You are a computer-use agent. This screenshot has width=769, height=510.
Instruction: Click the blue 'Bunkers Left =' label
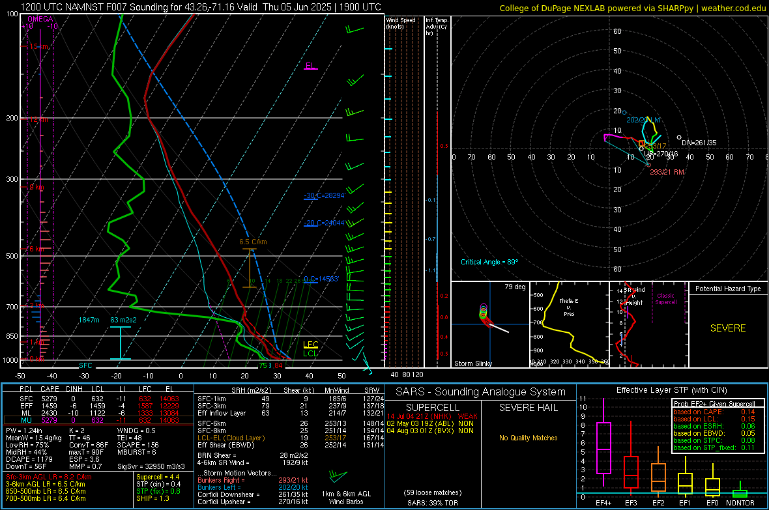coord(219,487)
